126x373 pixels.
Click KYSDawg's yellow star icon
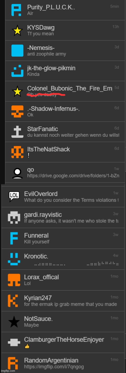(x=17, y=31)
